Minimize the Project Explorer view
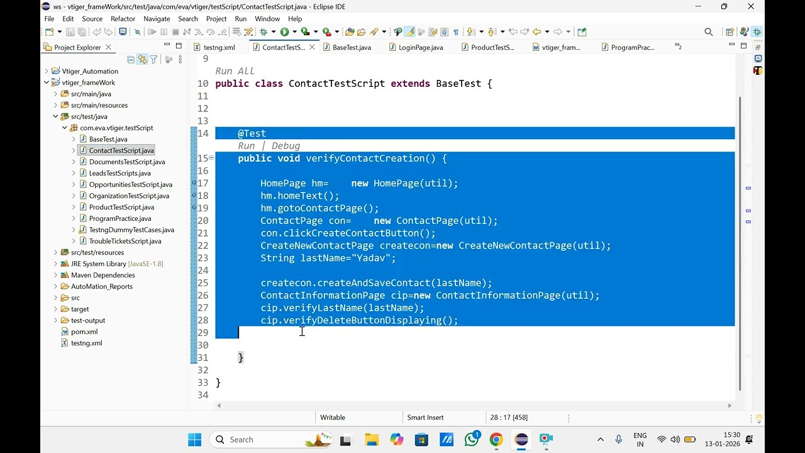The width and height of the screenshot is (805, 453). click(167, 45)
